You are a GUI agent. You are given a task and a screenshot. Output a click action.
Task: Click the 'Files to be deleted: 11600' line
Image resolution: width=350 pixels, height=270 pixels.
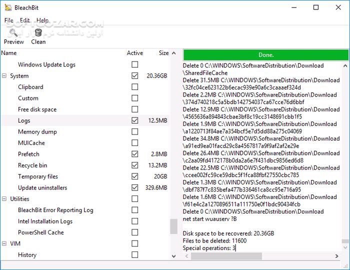pyautogui.click(x=214, y=241)
